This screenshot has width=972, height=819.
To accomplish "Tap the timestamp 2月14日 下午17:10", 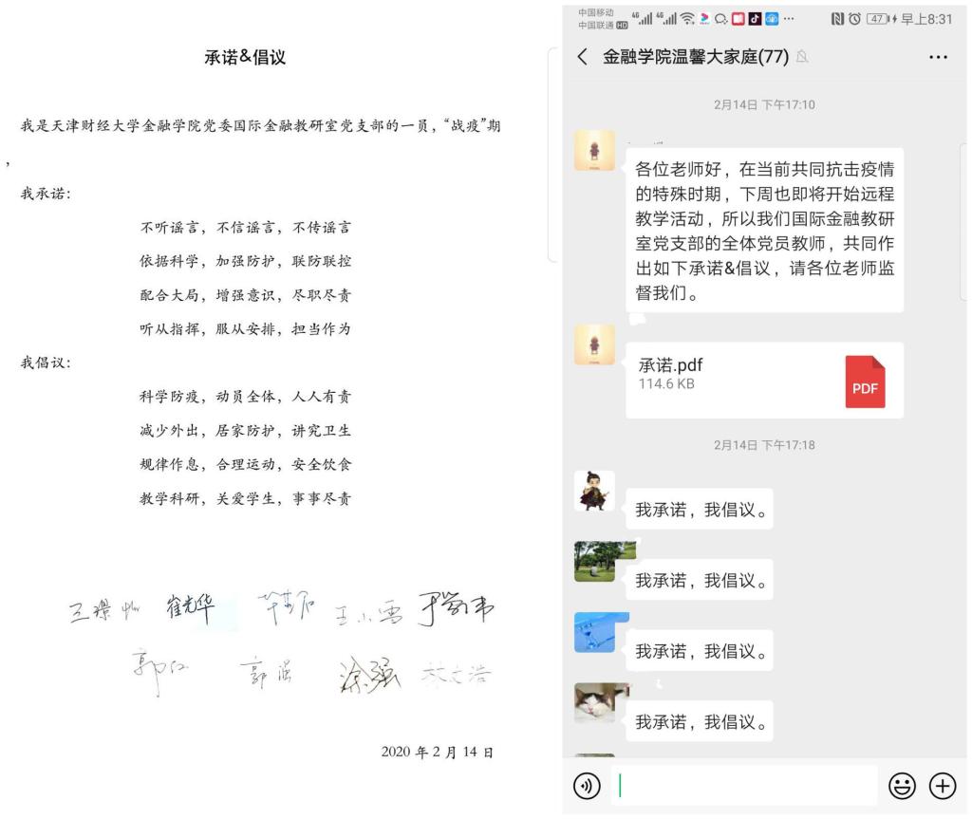I will [764, 104].
